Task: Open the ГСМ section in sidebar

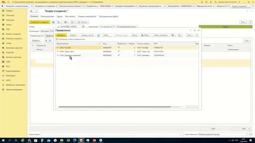Action: coord(8,29)
